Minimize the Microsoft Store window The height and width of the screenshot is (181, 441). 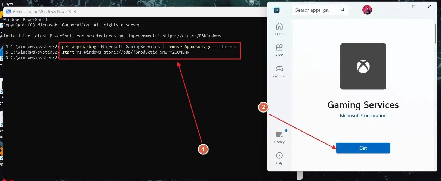(398, 7)
